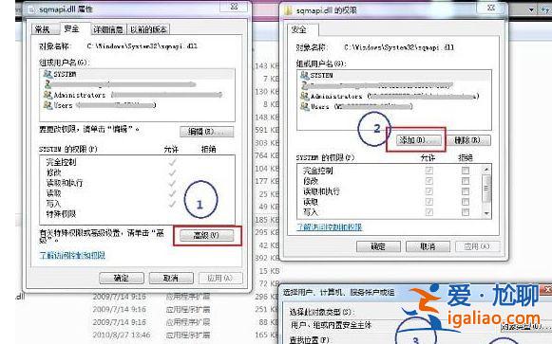Viewport: 552px width, 344px height.
Task: Click 165 KB size in background file list
Action: [266, 335]
